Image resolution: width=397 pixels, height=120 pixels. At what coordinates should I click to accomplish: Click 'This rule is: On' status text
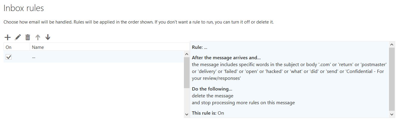pos(208,113)
